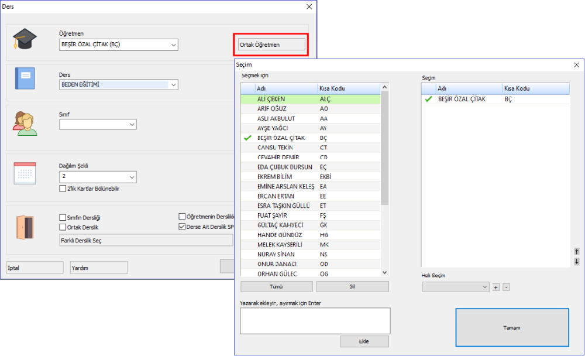Screen dimensions: 585x356
Task: Sort left list by Kısa Kodu header
Action: [349, 88]
